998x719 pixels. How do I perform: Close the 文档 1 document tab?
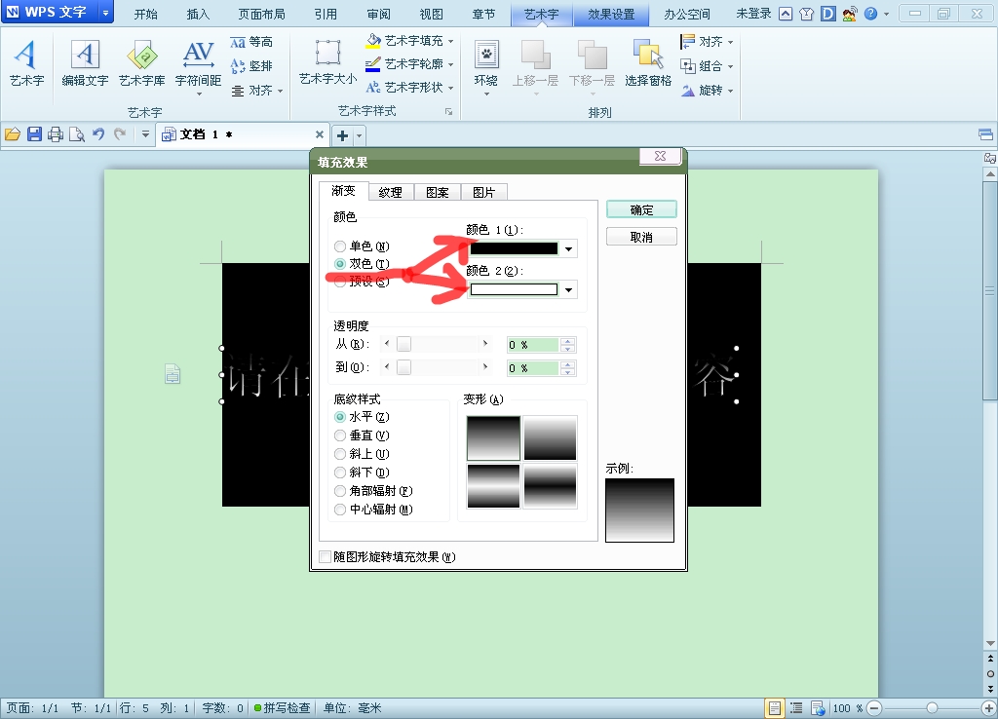coord(320,134)
